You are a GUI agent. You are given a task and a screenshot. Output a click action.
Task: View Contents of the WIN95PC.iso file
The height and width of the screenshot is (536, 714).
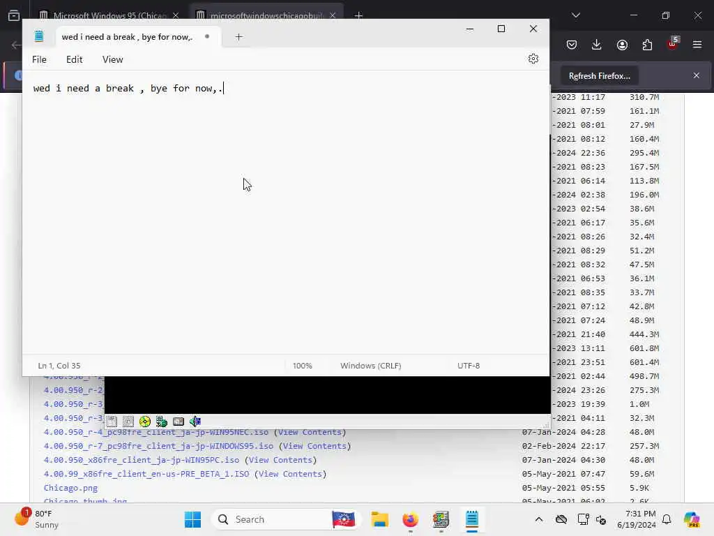click(x=280, y=460)
